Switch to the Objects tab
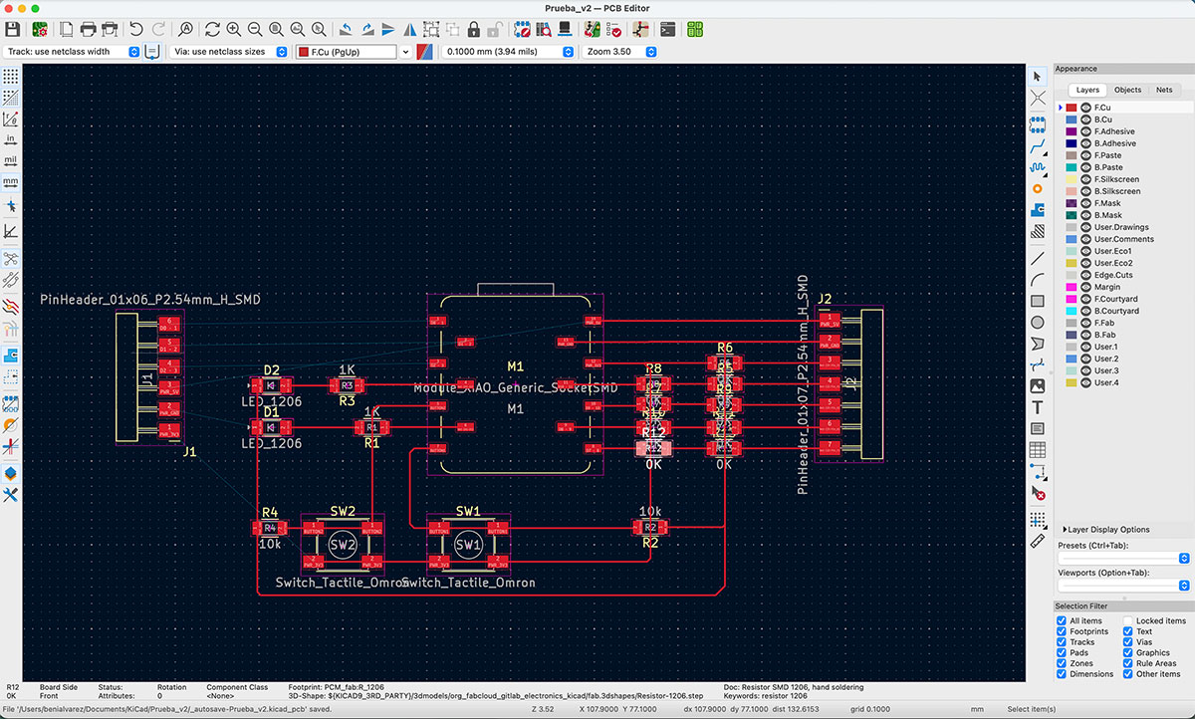1195x719 pixels. [1127, 89]
